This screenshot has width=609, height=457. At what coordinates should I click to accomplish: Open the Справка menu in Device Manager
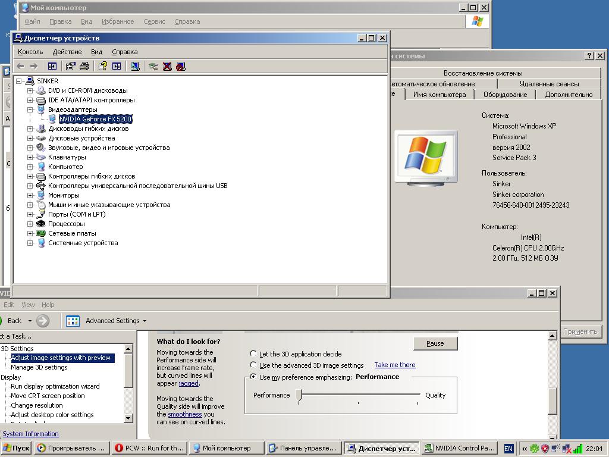coord(125,52)
